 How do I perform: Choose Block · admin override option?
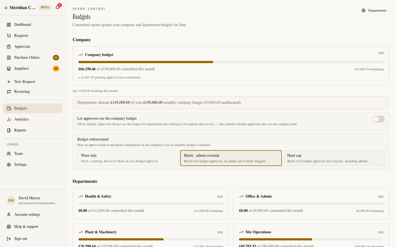pyautogui.click(x=231, y=158)
